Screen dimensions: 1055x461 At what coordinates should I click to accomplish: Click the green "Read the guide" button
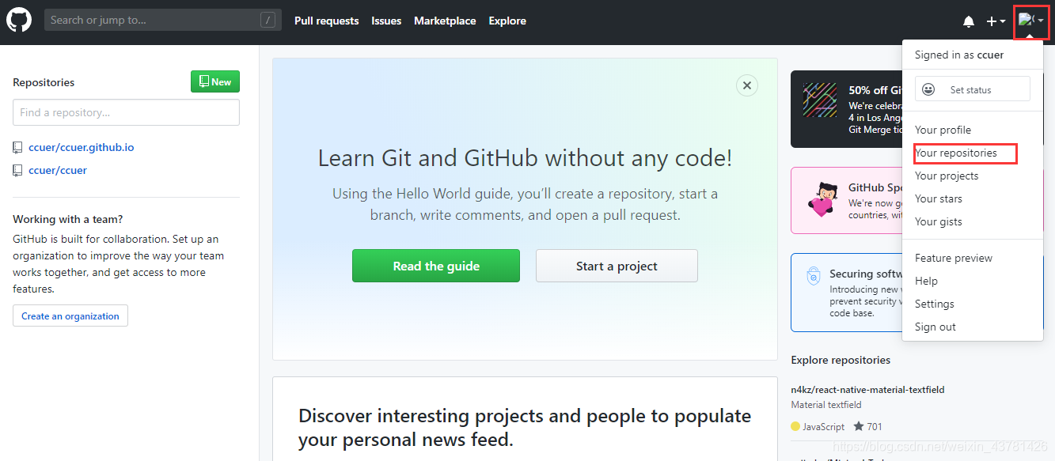[435, 266]
